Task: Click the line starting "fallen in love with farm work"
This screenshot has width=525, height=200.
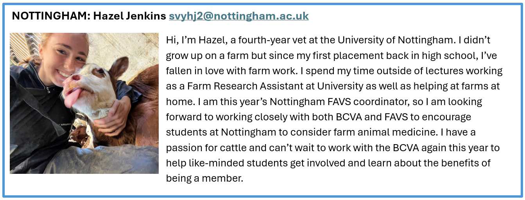Action: click(x=334, y=71)
